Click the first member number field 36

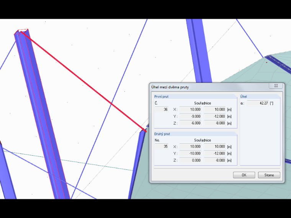(162, 109)
